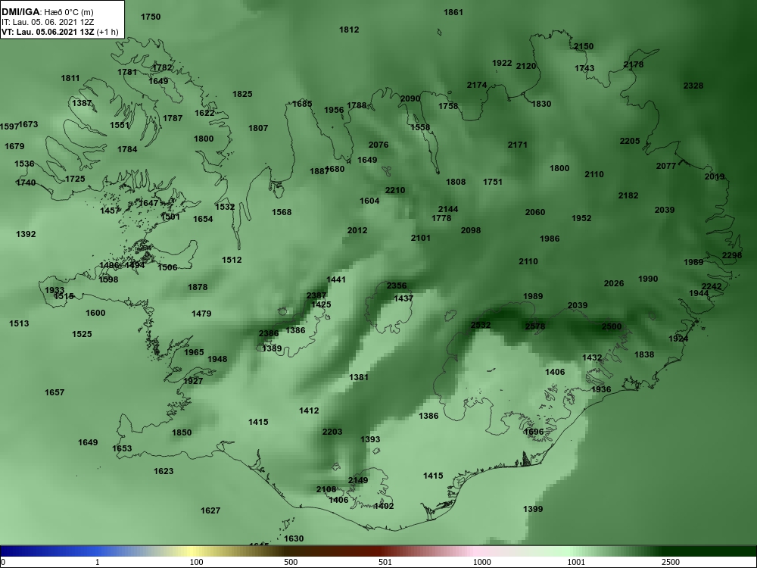This screenshot has width=757, height=568.
Task: Click the map value 2210
Action: (x=395, y=190)
